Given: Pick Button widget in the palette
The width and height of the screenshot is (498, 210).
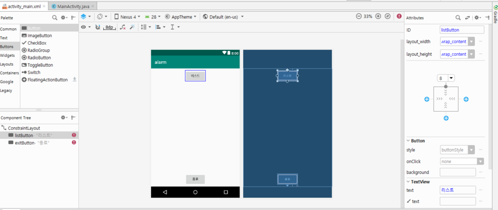Looking at the screenshot, I should (x=49, y=28).
